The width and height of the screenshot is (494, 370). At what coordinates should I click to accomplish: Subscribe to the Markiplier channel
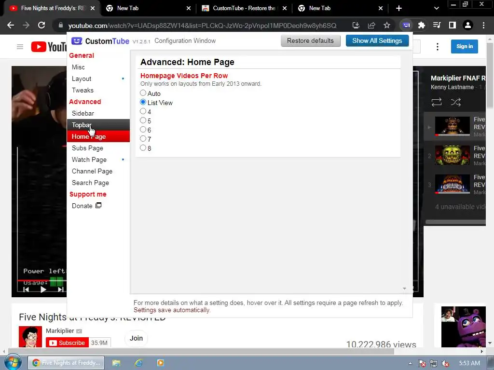[x=67, y=343]
